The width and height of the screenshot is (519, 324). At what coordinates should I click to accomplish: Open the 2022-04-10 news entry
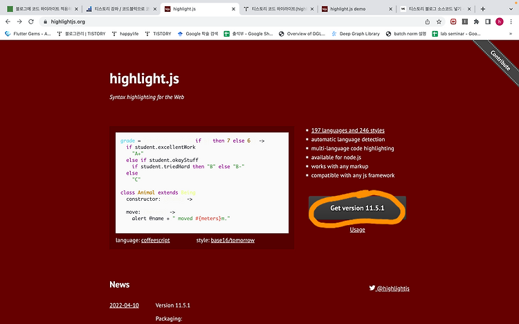[124, 305]
